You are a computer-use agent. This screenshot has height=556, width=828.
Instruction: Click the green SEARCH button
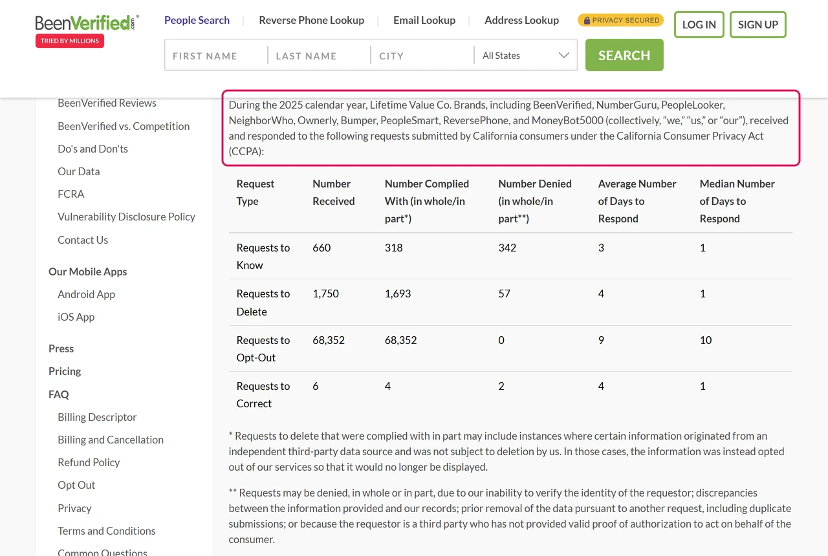[624, 55]
